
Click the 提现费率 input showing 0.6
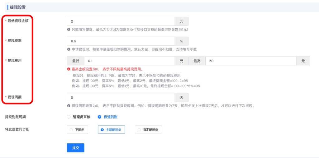pyautogui.click(x=121, y=41)
